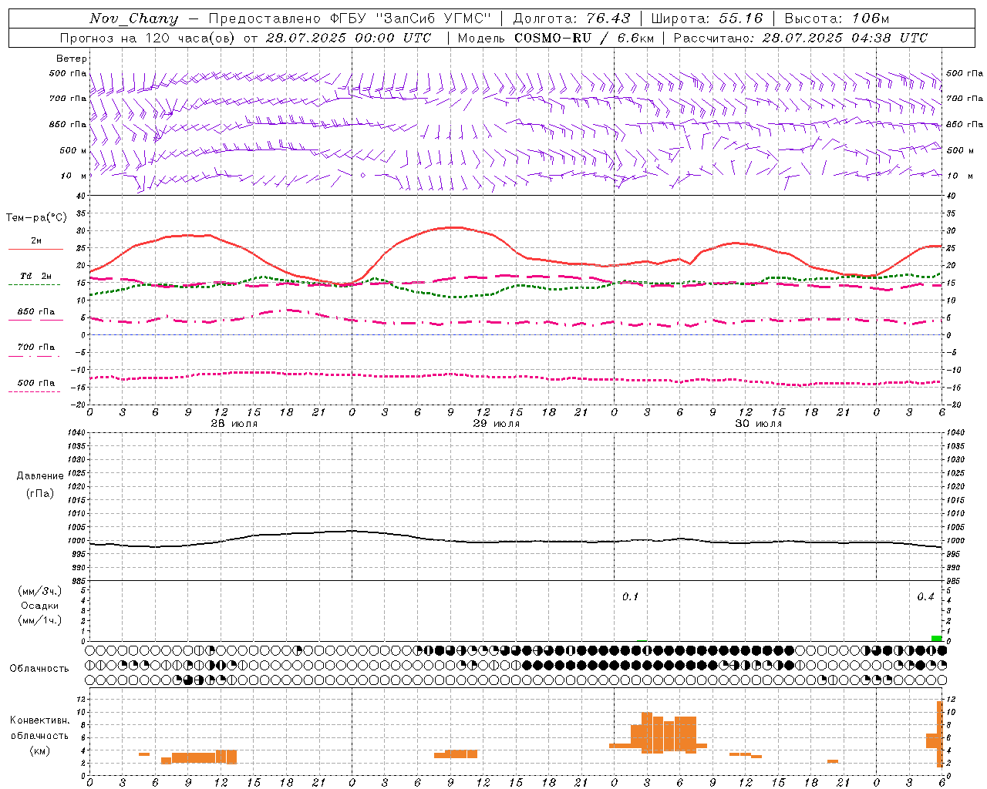
Task: Click the 'Ветер' wind panel label
Action: tap(72, 59)
